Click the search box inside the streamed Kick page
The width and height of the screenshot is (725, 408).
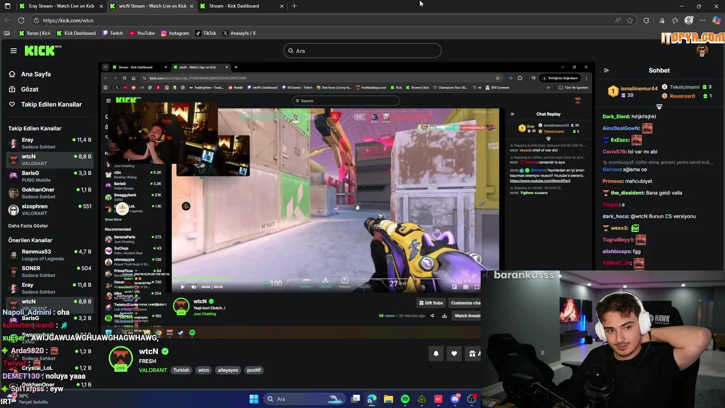(x=346, y=101)
